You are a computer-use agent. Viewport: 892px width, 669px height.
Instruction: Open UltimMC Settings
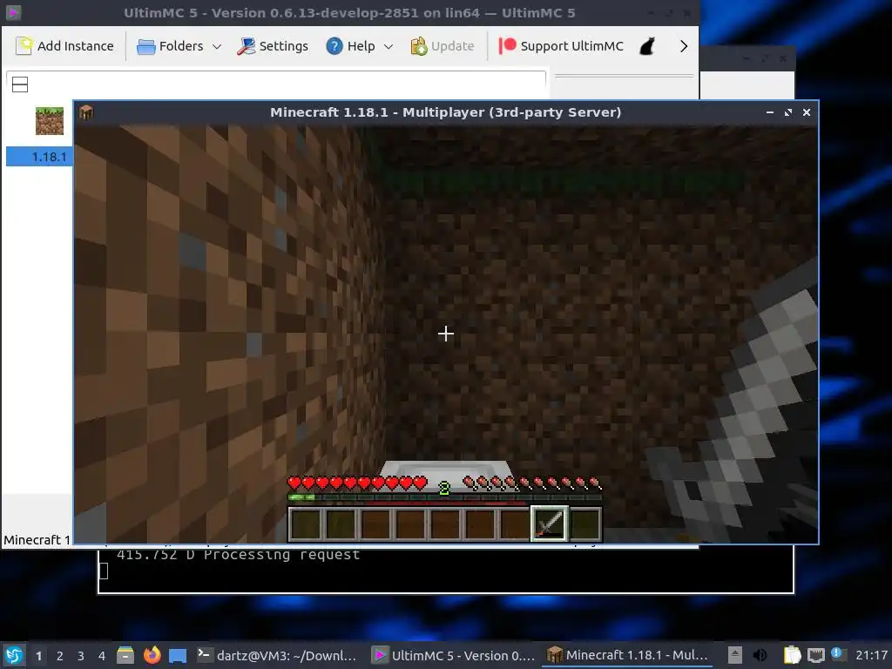(x=273, y=46)
